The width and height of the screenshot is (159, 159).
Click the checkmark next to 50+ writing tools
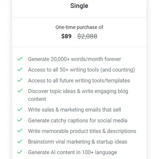pyautogui.click(x=20, y=69)
